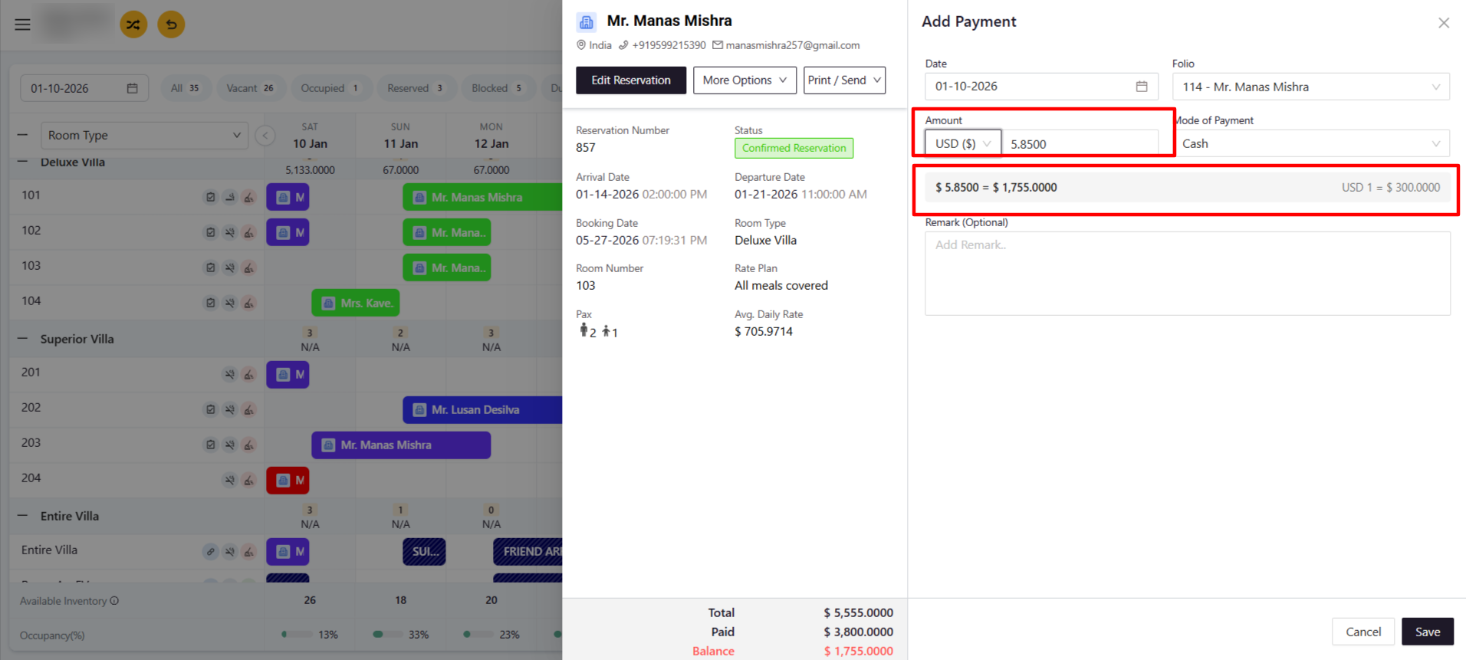The width and height of the screenshot is (1466, 660).
Task: Select the Occupied 1 filter tab
Action: [330, 88]
